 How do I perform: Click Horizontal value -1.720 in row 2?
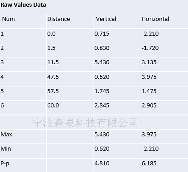point(150,48)
